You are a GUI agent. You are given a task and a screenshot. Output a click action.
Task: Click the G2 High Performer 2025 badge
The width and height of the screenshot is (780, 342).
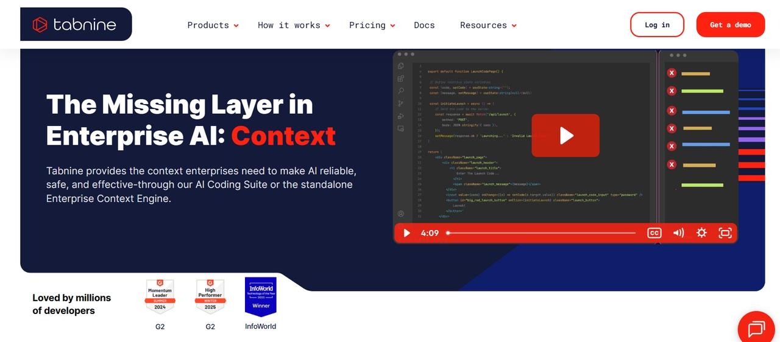[x=210, y=296]
